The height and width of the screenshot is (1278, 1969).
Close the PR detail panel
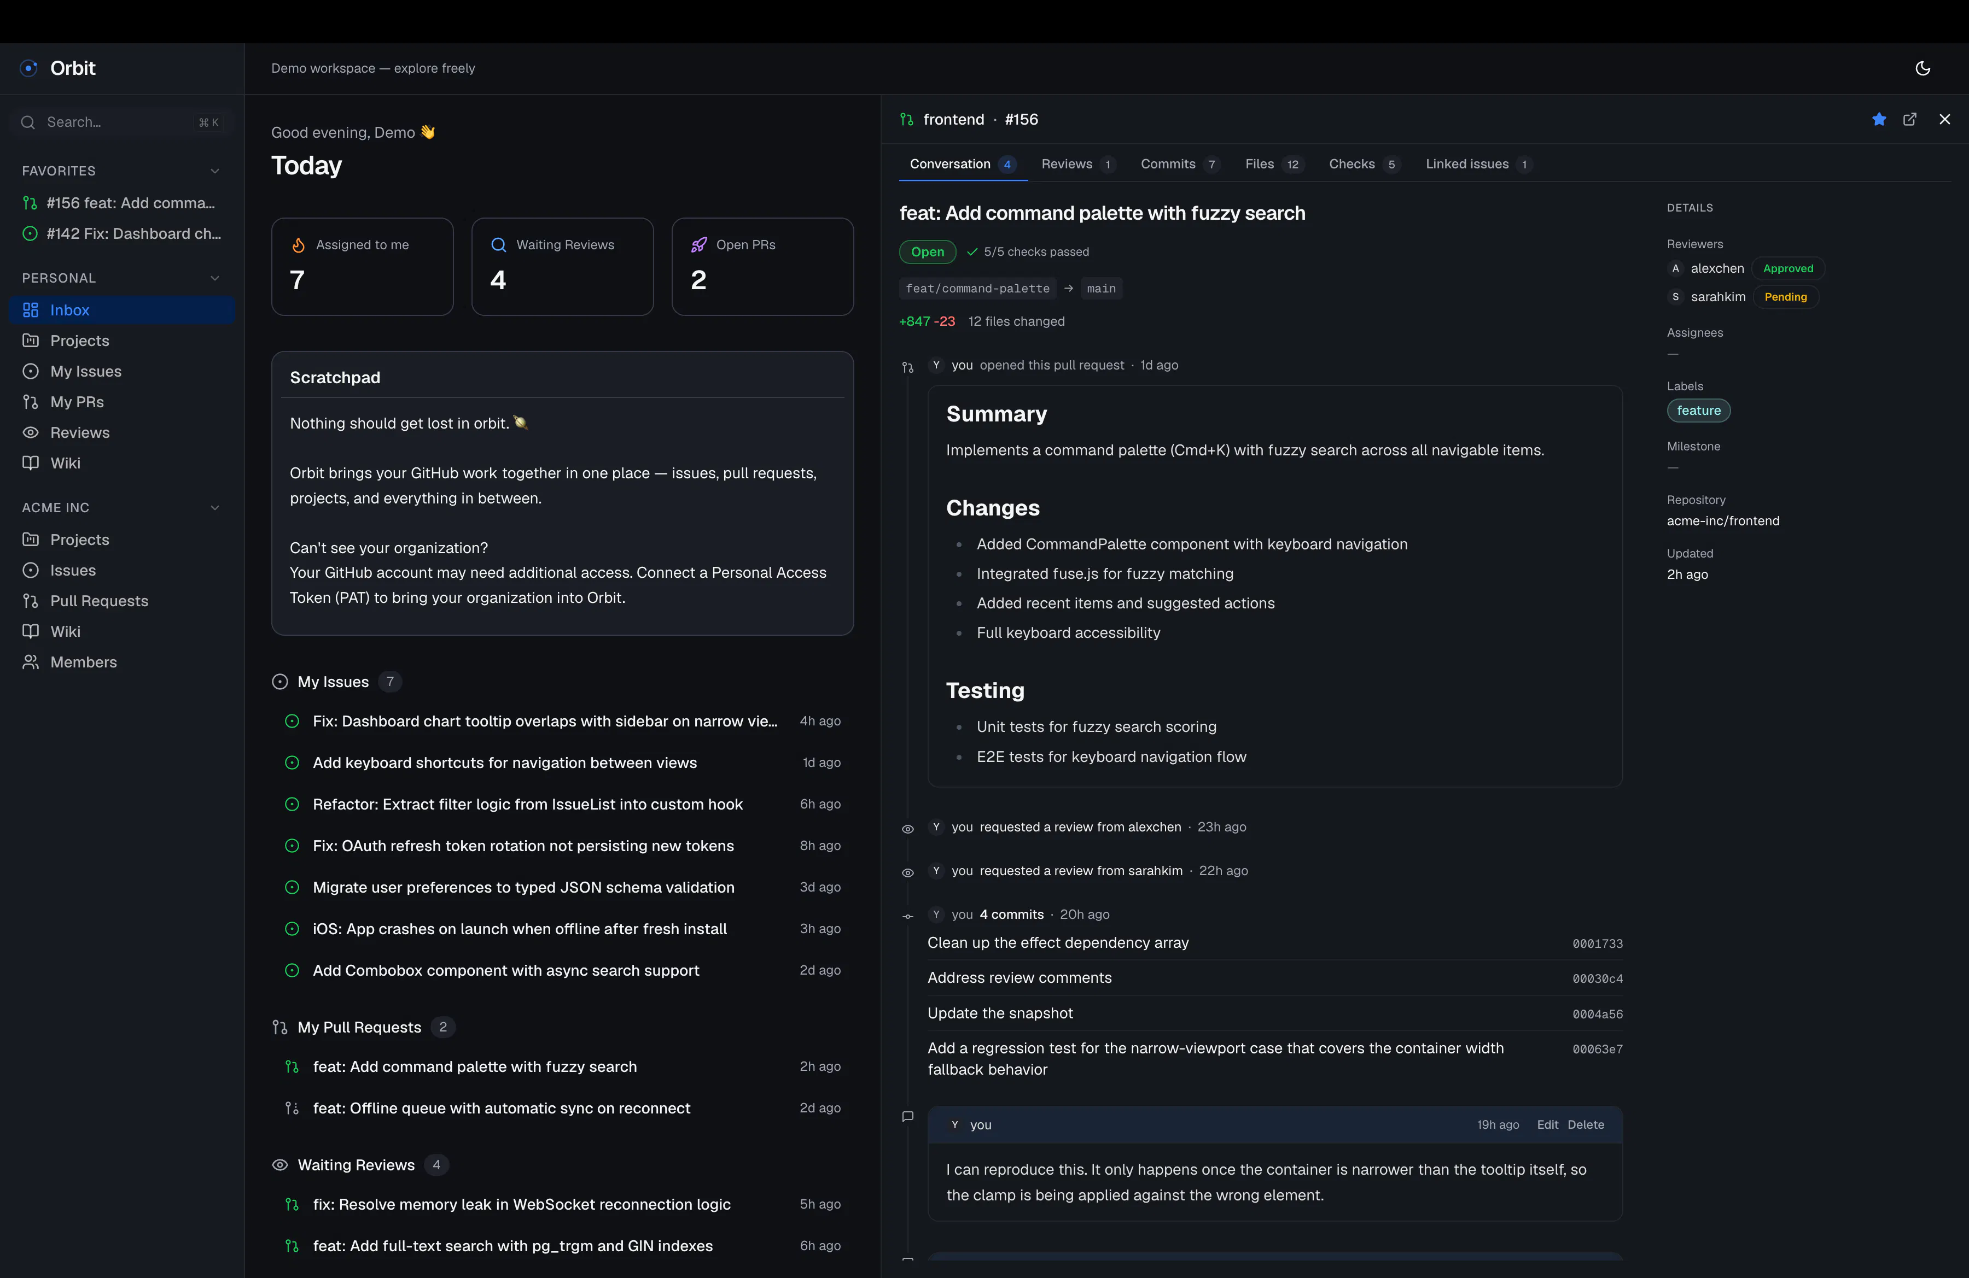1944,119
